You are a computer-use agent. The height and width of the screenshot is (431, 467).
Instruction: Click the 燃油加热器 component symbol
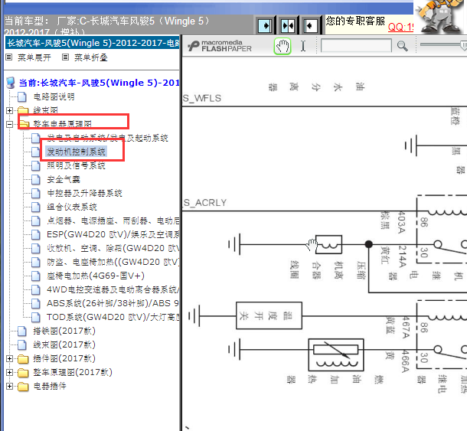[336, 354]
